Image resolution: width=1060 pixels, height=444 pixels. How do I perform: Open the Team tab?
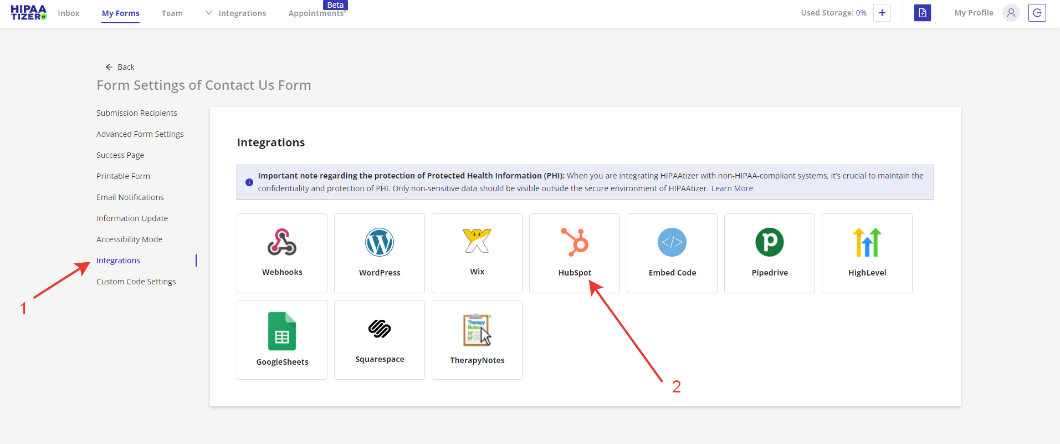172,13
